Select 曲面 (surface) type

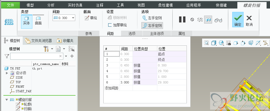[38, 21]
